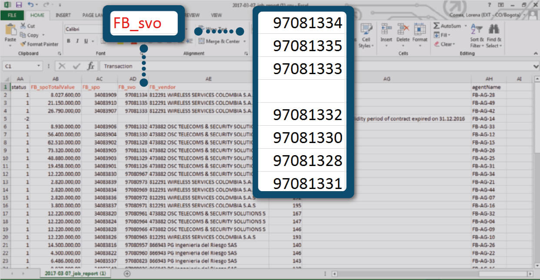Expand the formula bar chevron
540x280 pixels.
(x=536, y=66)
